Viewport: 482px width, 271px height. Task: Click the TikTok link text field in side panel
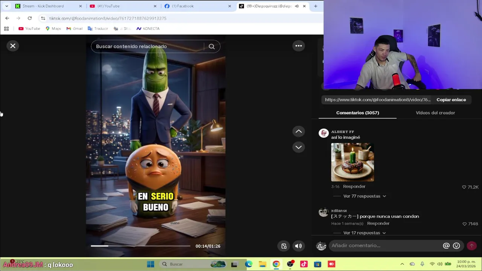(377, 100)
